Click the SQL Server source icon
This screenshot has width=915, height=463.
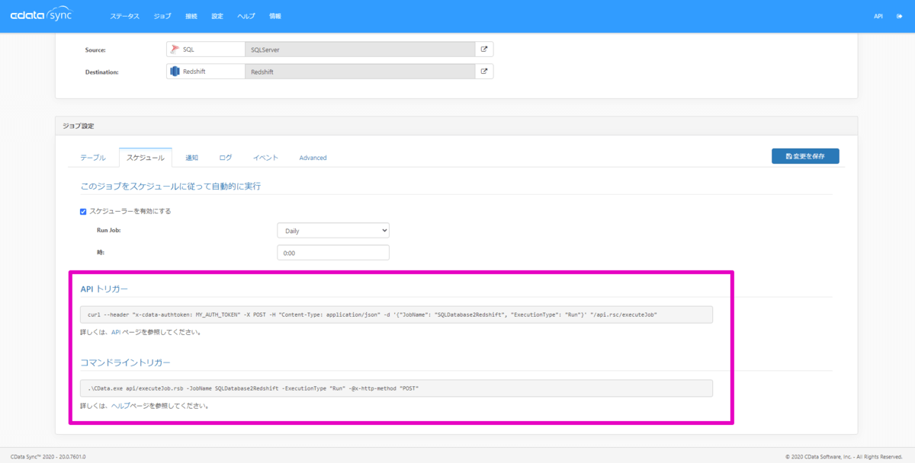click(175, 49)
